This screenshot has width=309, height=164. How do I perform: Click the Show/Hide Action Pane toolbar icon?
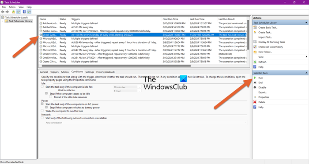coord(29,12)
